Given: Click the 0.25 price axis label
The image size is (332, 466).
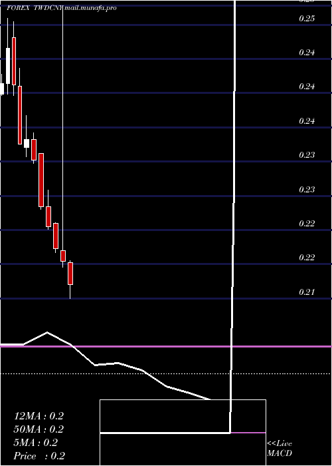Looking at the screenshot, I should point(307,19).
